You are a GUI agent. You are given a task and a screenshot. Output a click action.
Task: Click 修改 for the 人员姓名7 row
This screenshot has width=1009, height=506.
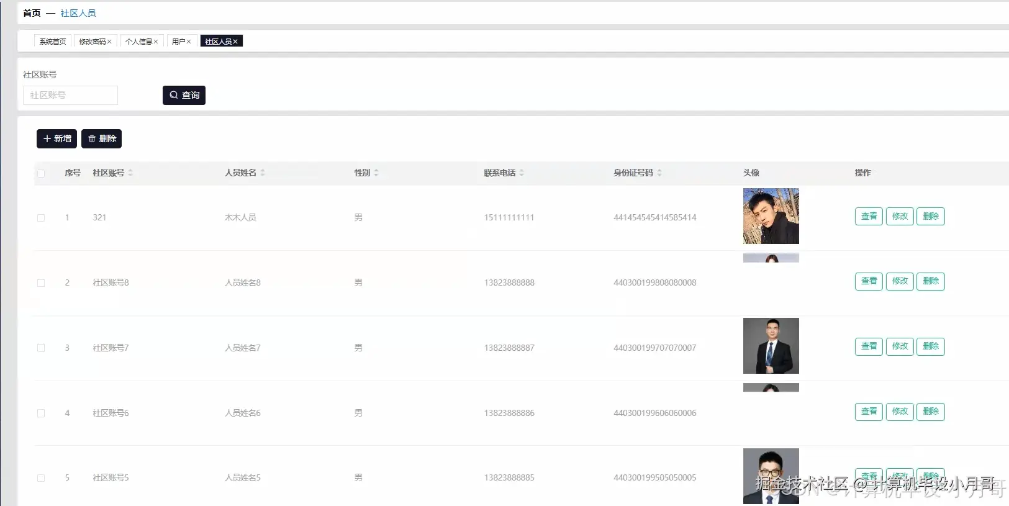(900, 346)
